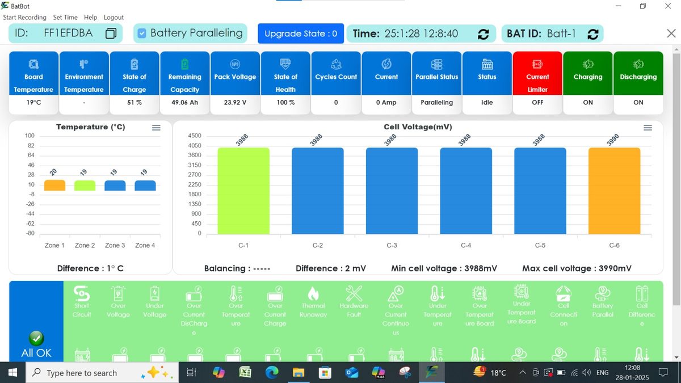Click the State of Health tile
Screen dimensions: 681x383
point(285,83)
